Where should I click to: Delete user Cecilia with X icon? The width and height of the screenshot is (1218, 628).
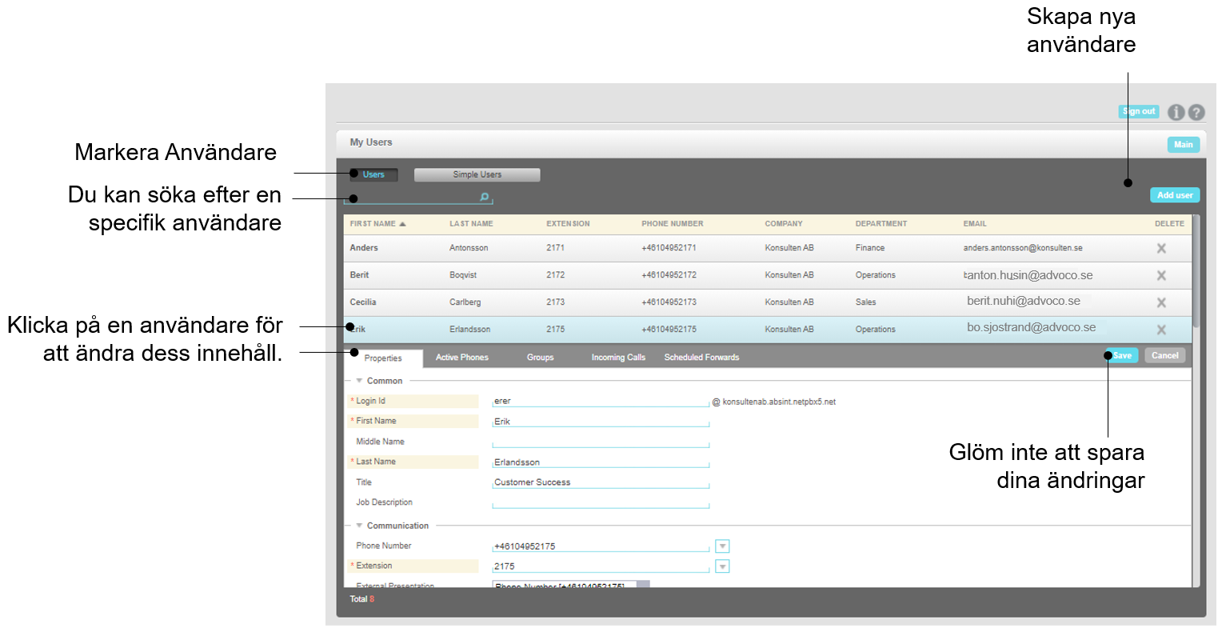[x=1161, y=303]
